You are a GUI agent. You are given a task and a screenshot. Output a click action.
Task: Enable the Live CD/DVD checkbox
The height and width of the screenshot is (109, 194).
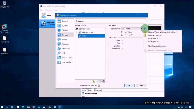tap(122, 32)
